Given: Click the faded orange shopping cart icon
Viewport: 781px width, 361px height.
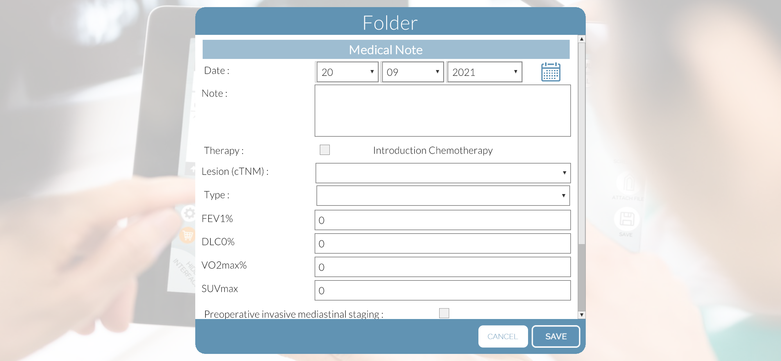Looking at the screenshot, I should pyautogui.click(x=187, y=235).
